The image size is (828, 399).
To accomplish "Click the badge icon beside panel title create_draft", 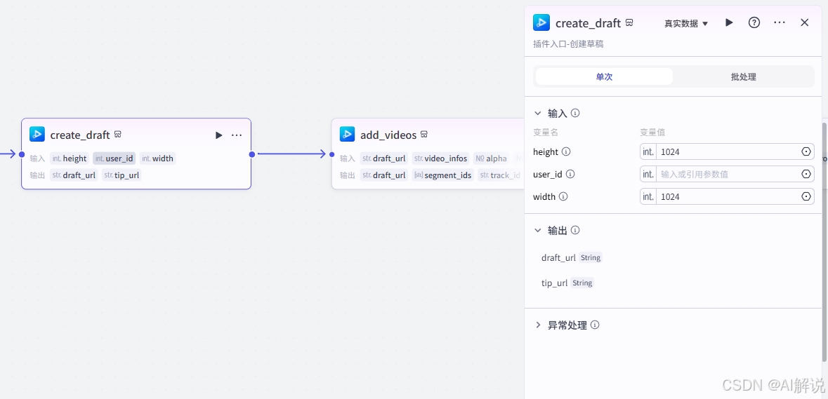I will tap(629, 22).
